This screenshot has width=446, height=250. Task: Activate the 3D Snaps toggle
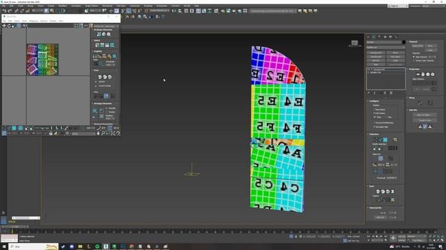click(123, 11)
